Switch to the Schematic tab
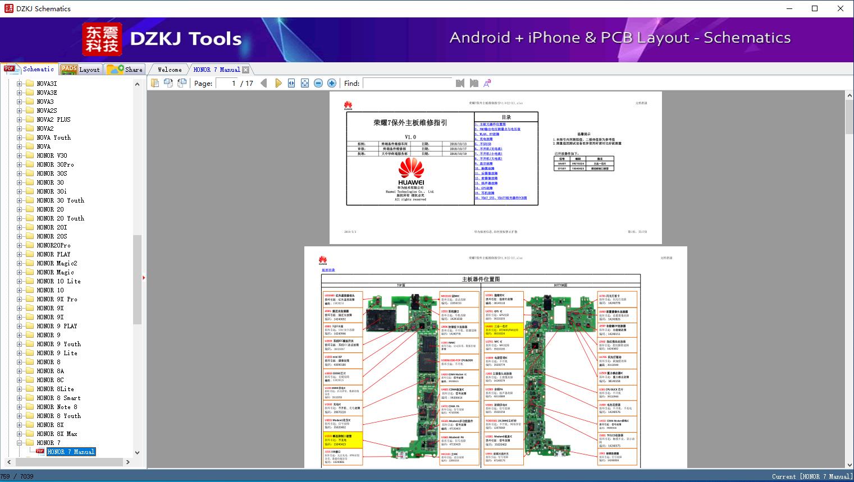 click(29, 69)
